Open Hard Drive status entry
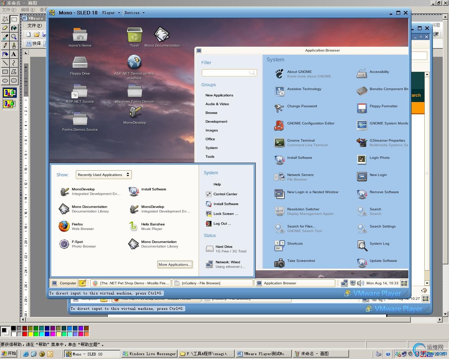The width and height of the screenshot is (449, 359). (227, 249)
